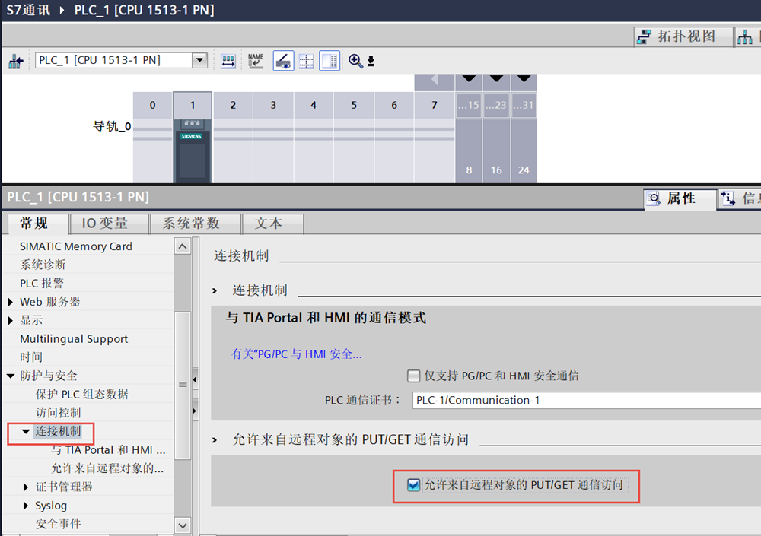Click the NAME show module labels icon

[x=256, y=61]
